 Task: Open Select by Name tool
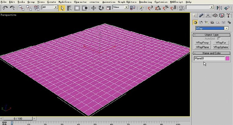pos(69,8)
